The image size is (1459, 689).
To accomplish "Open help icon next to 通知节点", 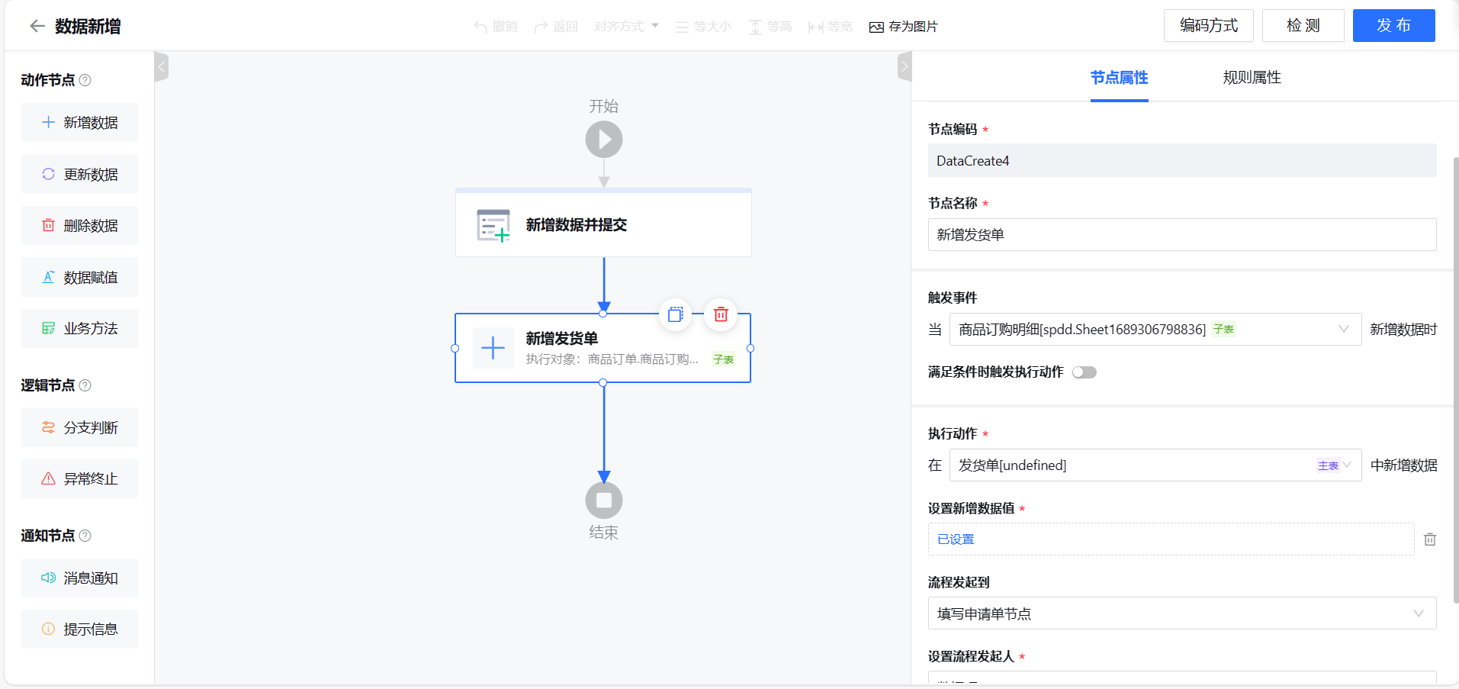I will coord(85,536).
